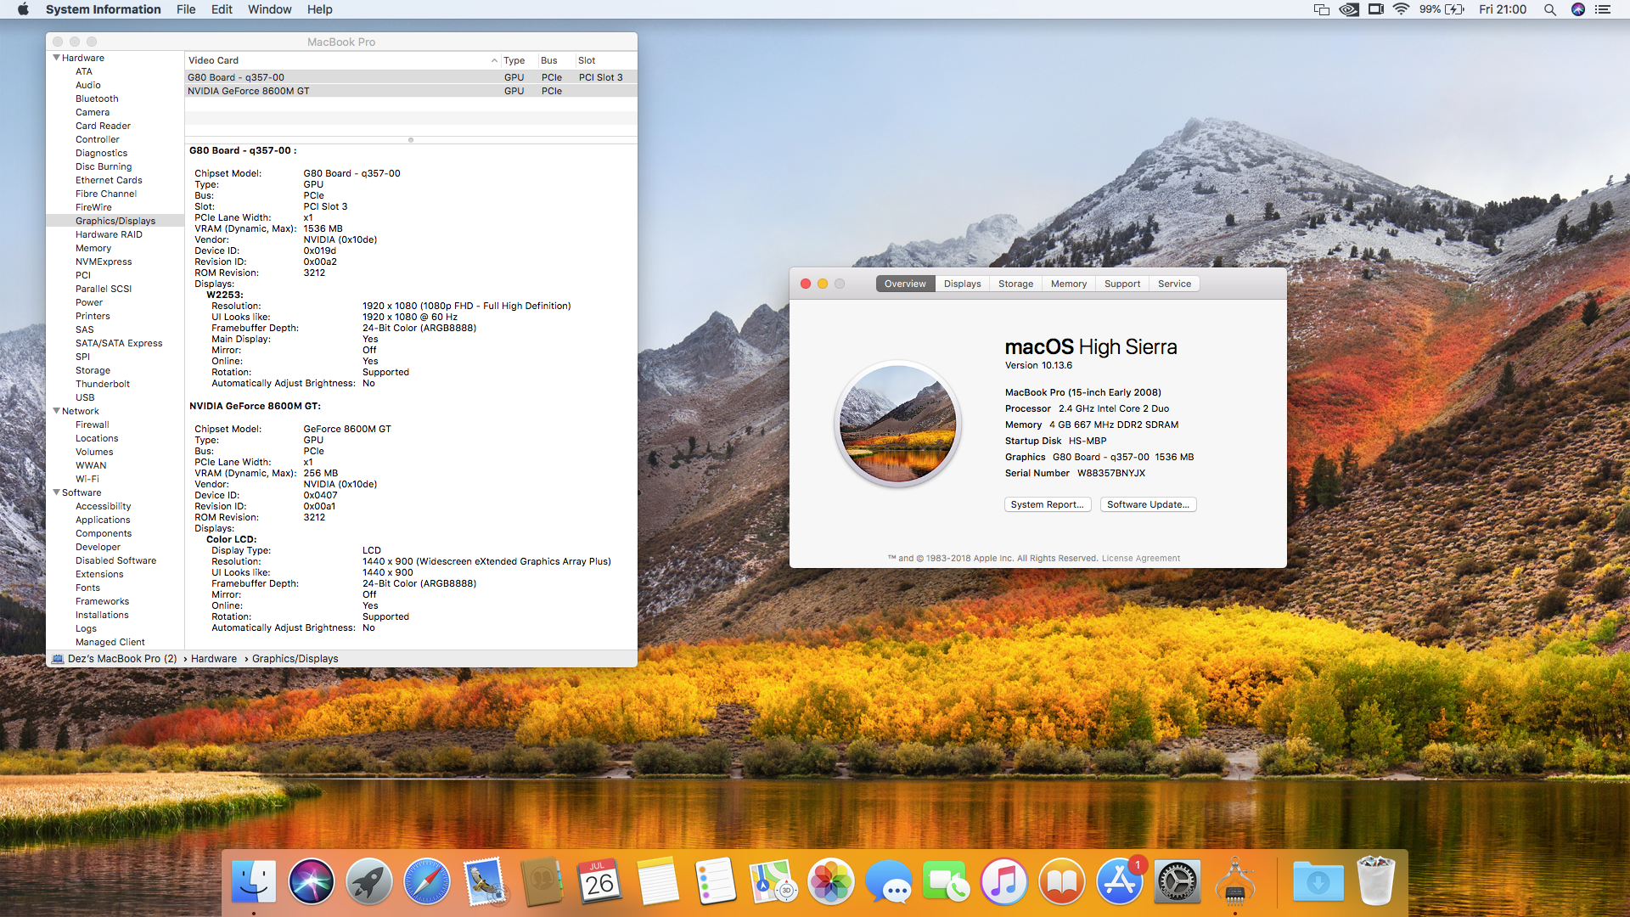Open App Store icon with badge
The width and height of the screenshot is (1630, 917).
coord(1120,882)
